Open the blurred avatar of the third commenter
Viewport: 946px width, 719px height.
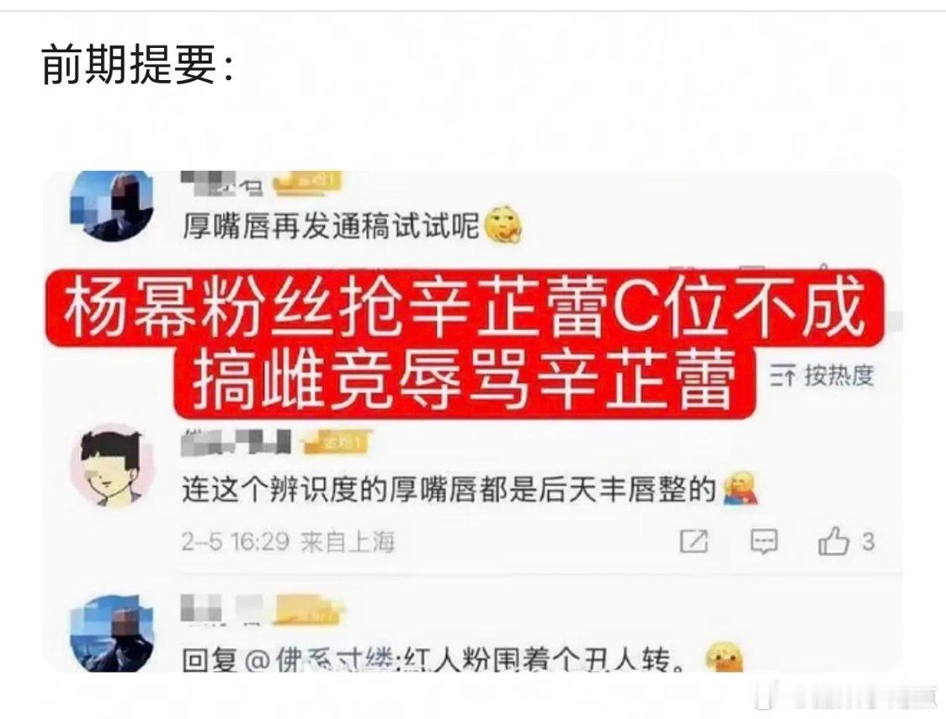coord(112,632)
